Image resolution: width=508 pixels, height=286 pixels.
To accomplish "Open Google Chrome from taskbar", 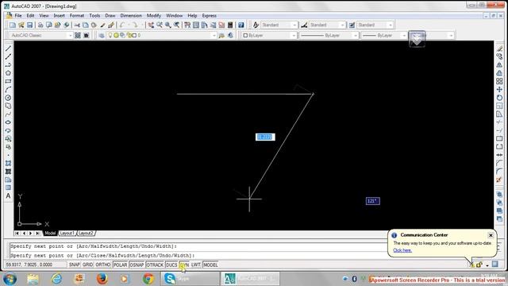I will (148, 279).
